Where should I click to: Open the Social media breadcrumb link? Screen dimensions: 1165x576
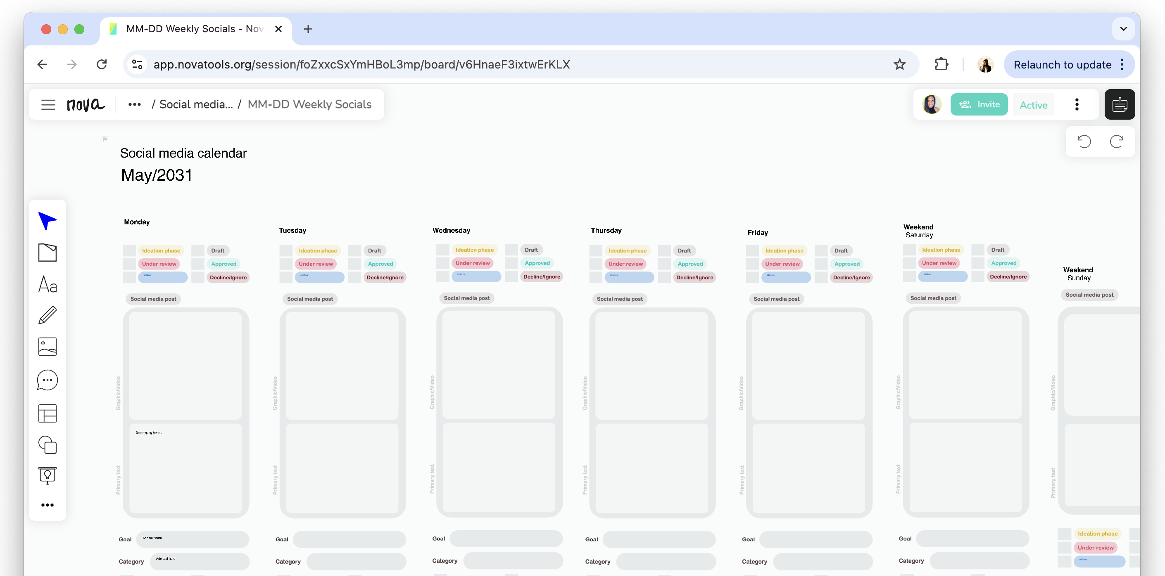pyautogui.click(x=196, y=104)
